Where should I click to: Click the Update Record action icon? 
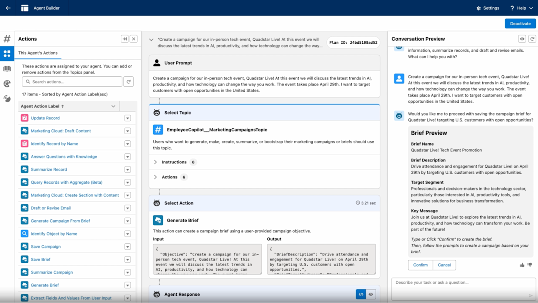(x=25, y=118)
